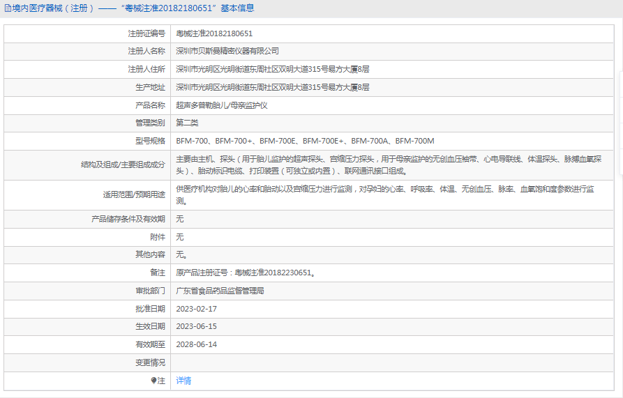Click approving department 广东省食品药品监督管理局
Image resolution: width=623 pixels, height=398 pixels.
[220, 291]
